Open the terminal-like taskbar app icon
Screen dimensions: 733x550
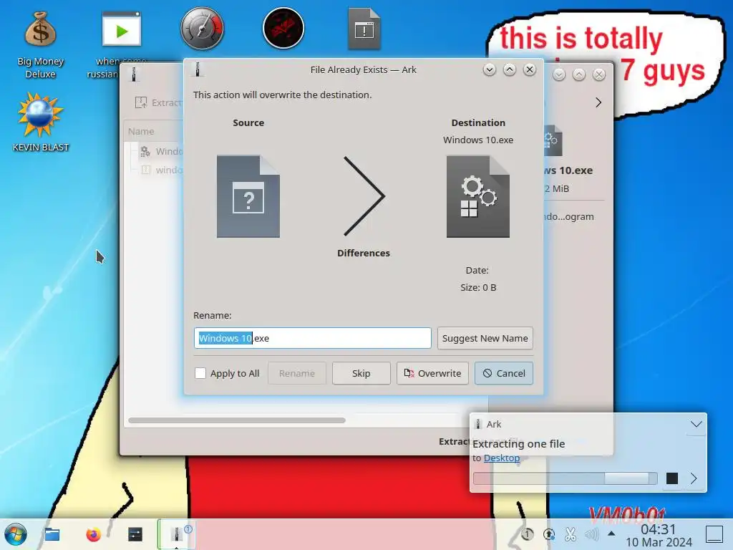(135, 534)
